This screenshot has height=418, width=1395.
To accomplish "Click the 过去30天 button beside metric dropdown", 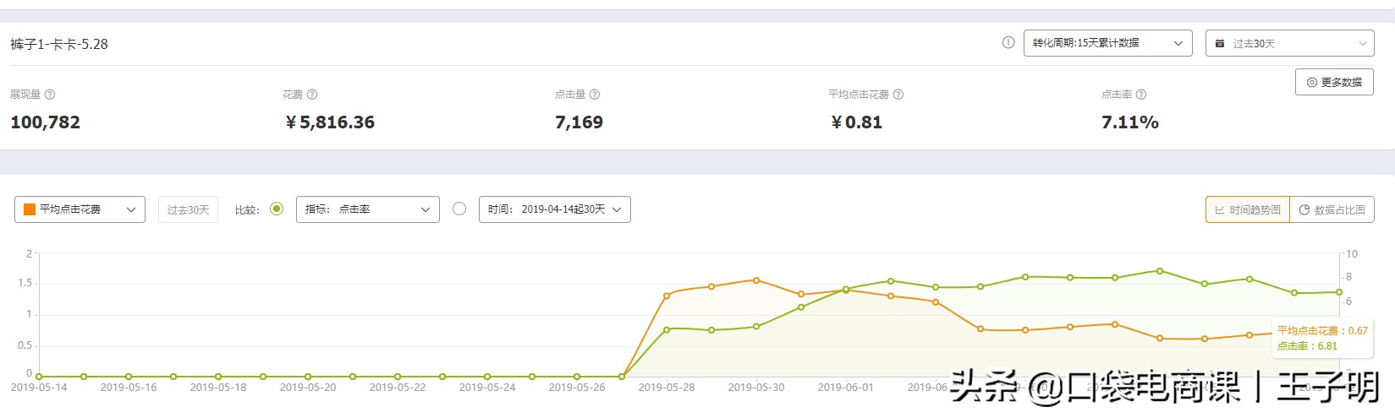I will pyautogui.click(x=188, y=209).
